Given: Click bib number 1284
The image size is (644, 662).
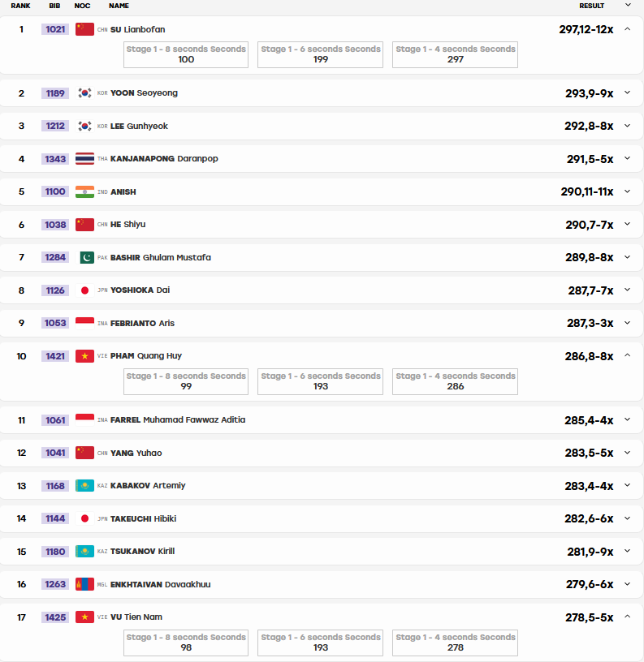Looking at the screenshot, I should [55, 257].
